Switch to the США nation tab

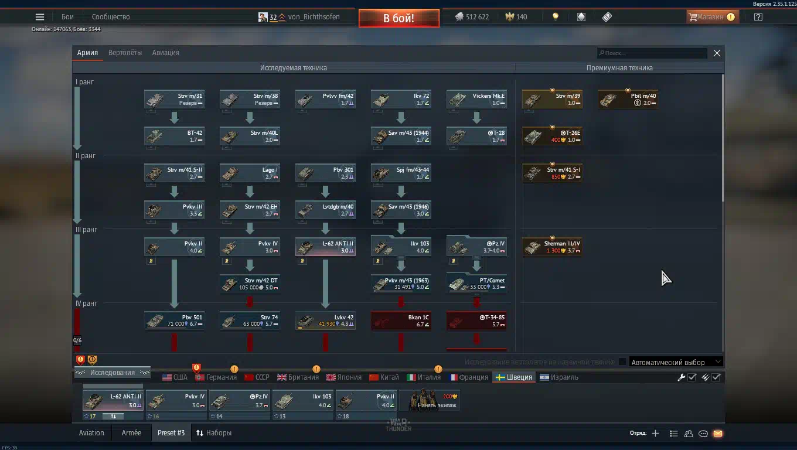point(175,377)
